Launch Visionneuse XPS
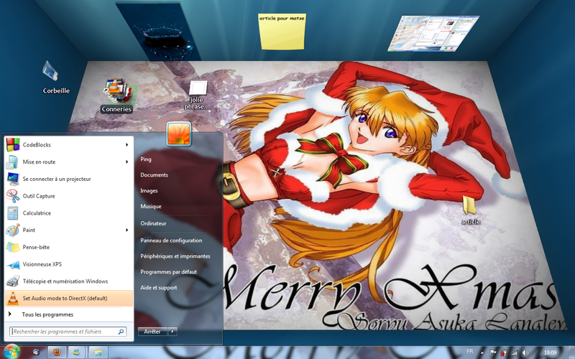The image size is (575, 359). click(x=68, y=264)
